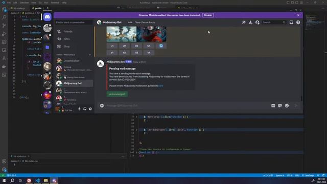Open VS Code Explorer in activity bar
The image size is (327, 184).
(4, 9)
